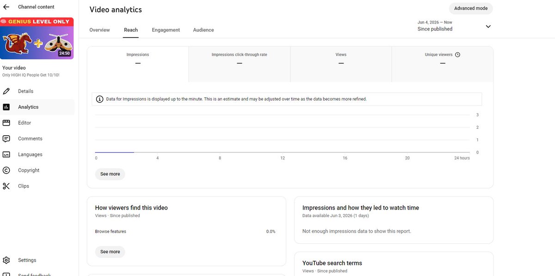Click the Not enough impressions data message
The height and width of the screenshot is (276, 555).
click(357, 231)
